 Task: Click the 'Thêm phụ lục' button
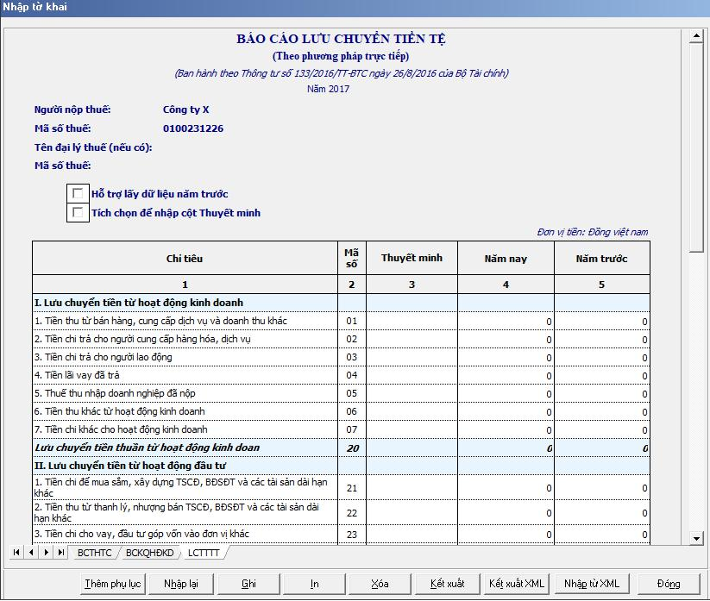point(113,584)
